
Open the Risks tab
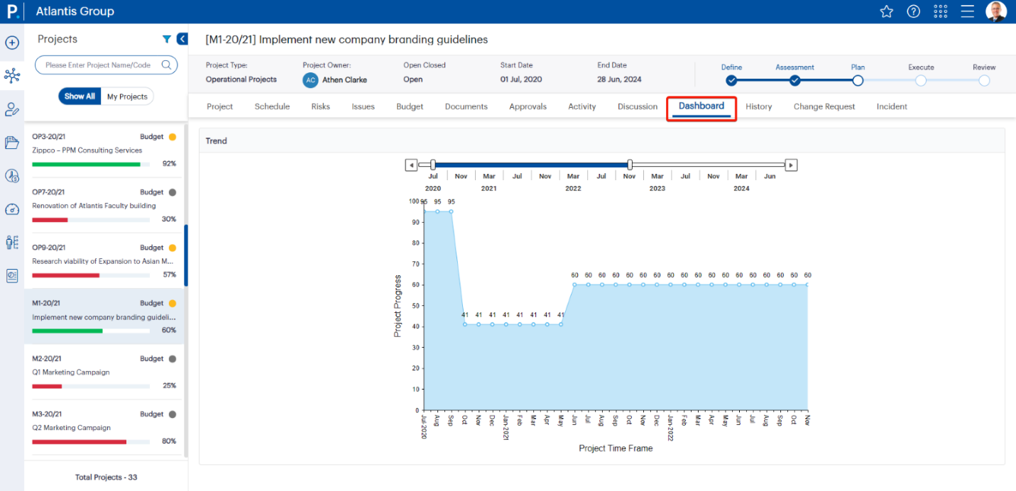tap(320, 106)
